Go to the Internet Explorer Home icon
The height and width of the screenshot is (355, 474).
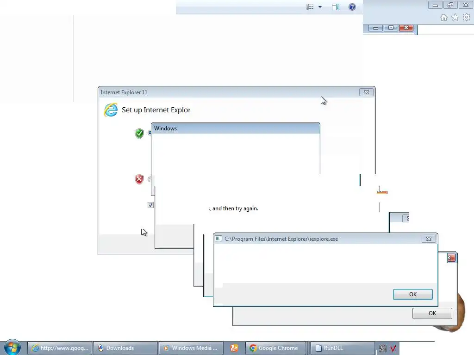coord(444,18)
